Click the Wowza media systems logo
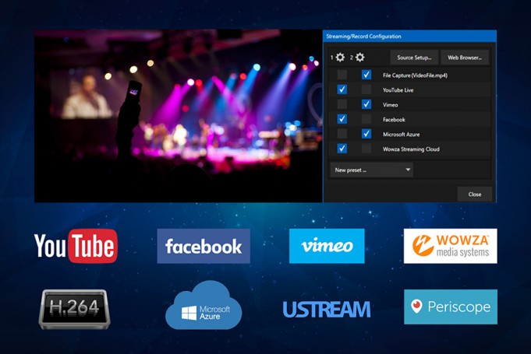 pos(451,246)
